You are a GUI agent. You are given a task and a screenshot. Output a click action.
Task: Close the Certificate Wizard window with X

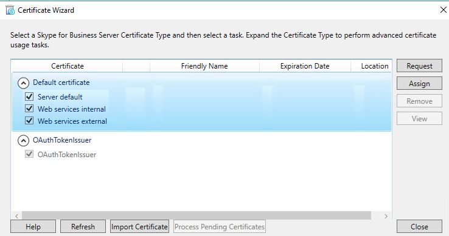click(443, 10)
